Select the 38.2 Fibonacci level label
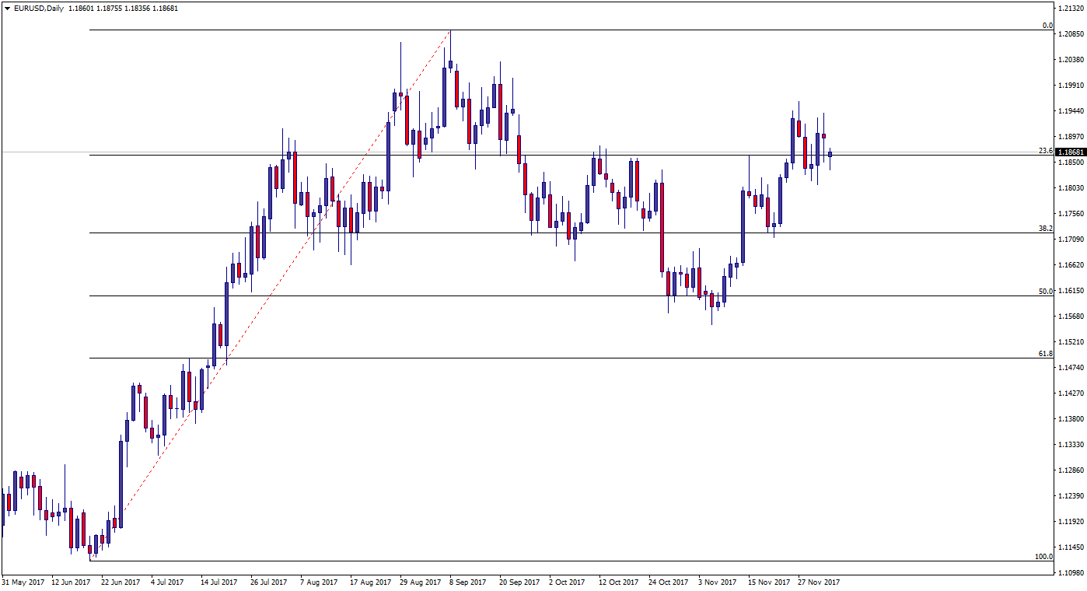Image resolution: width=1087 pixels, height=591 pixels. [x=1045, y=229]
